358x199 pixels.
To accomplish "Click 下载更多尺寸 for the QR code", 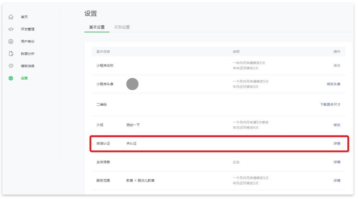I will 330,105.
